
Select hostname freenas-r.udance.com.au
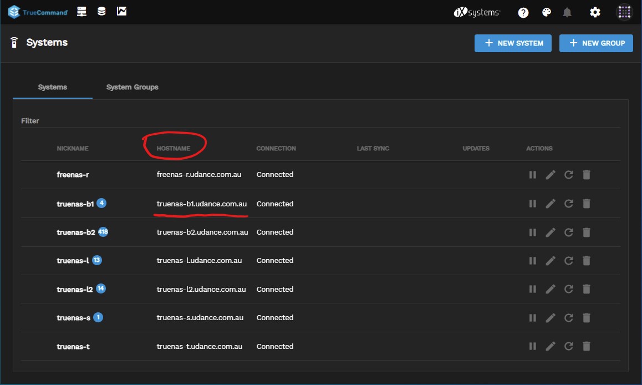coord(199,175)
